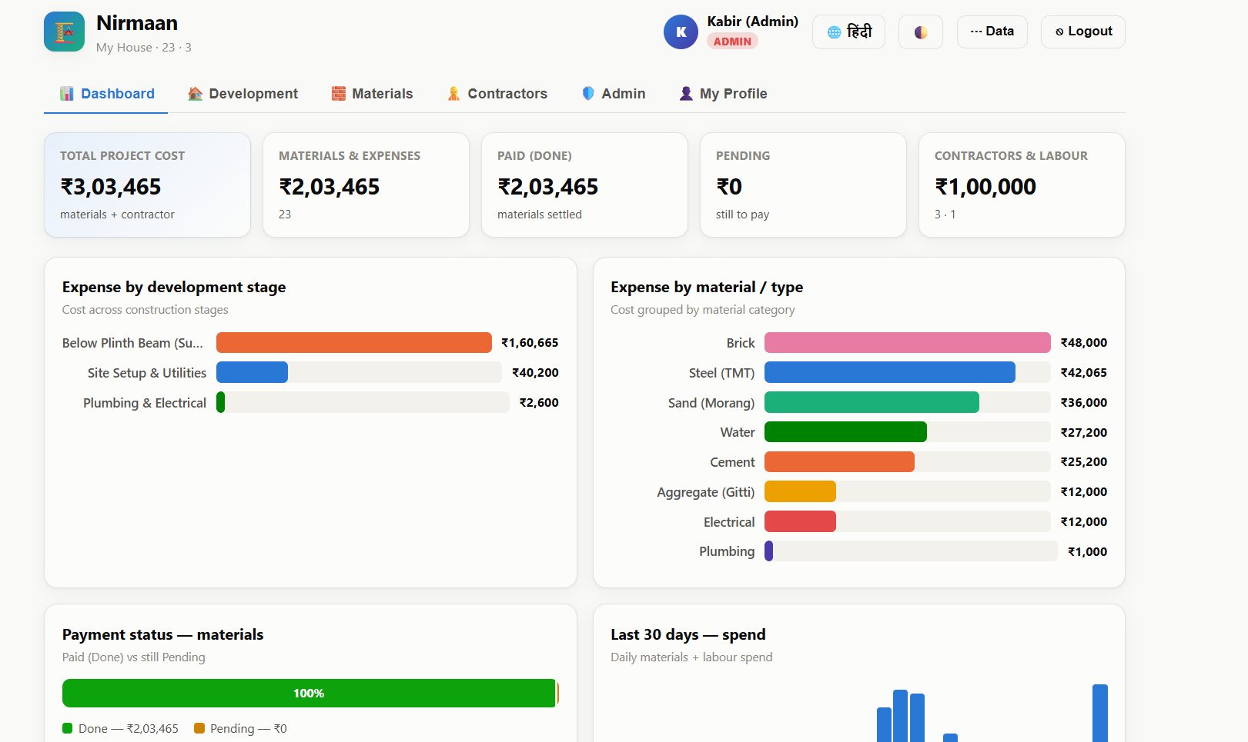Click the Plumbing & Electrical stage bar

click(x=221, y=403)
